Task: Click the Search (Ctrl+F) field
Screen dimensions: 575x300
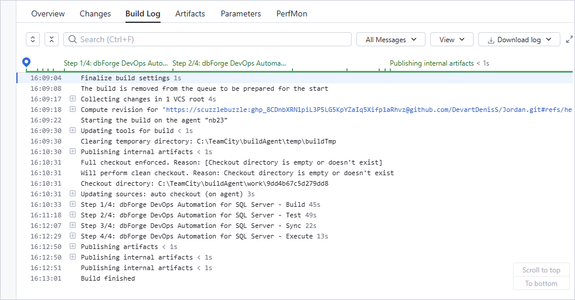Action: coord(207,39)
